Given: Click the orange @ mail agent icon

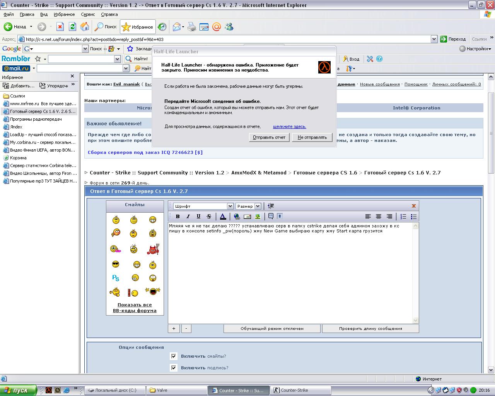Looking at the screenshot, I should [217, 27].
